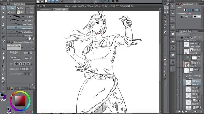Select Layer 8 in the layer list

pos(193,83)
